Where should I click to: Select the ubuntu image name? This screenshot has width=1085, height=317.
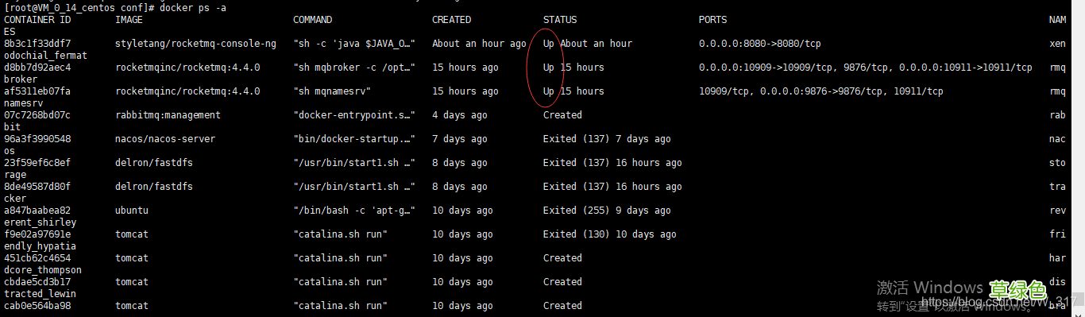[132, 211]
